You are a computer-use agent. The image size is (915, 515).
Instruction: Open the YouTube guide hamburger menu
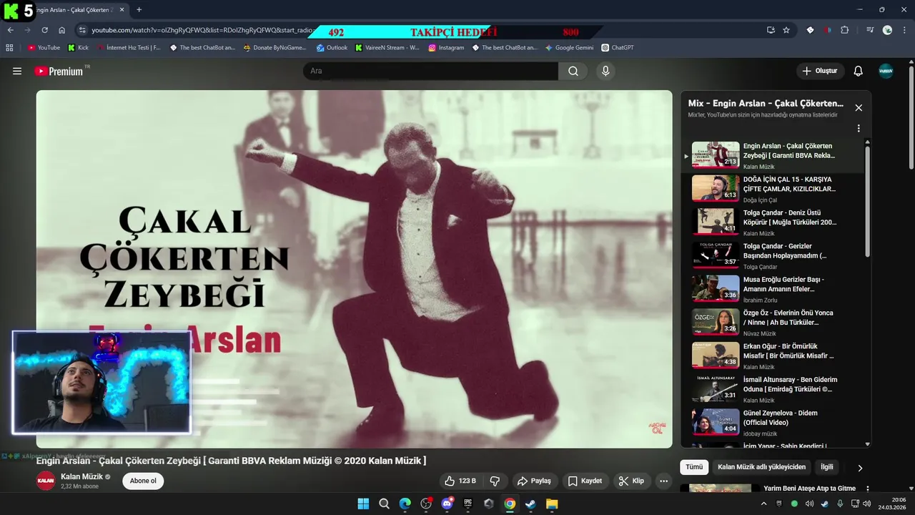click(x=17, y=71)
